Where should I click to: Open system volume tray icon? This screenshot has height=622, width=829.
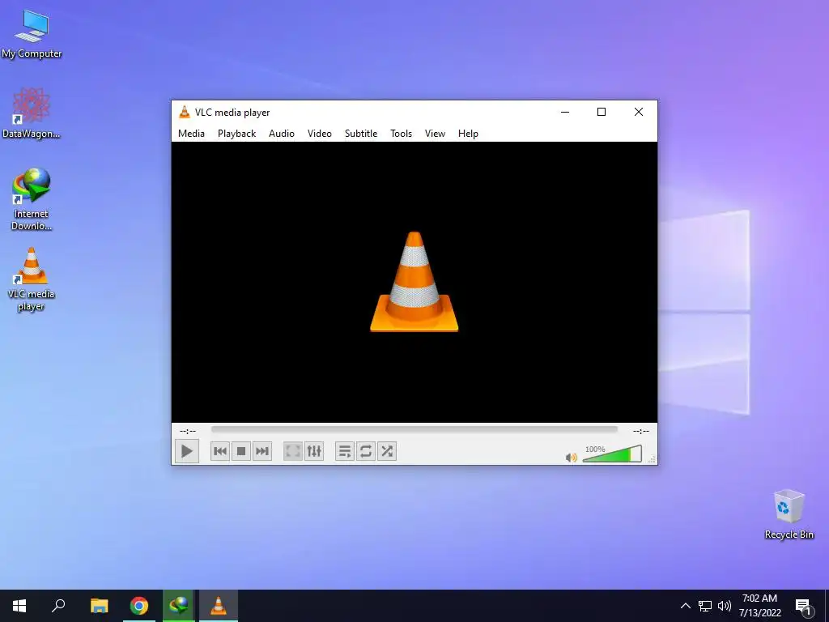(x=725, y=606)
